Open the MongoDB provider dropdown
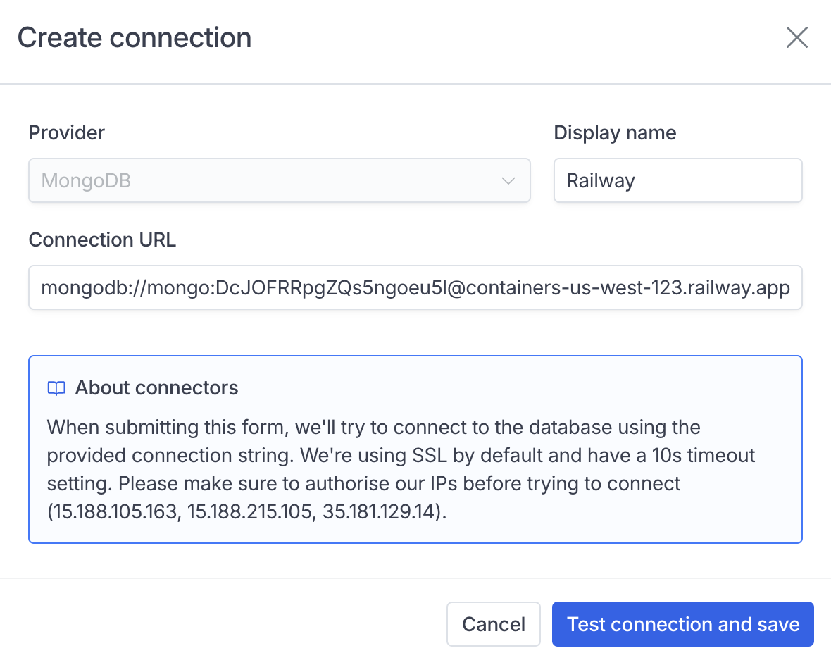831x665 pixels. 280,180
